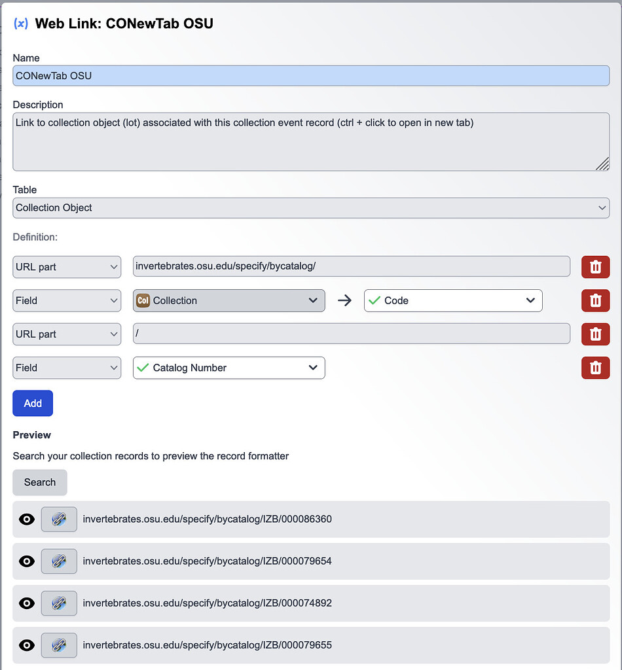Delete the slash URL part row

pyautogui.click(x=595, y=334)
